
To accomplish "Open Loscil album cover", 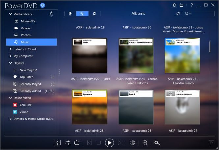I will 136,107.
